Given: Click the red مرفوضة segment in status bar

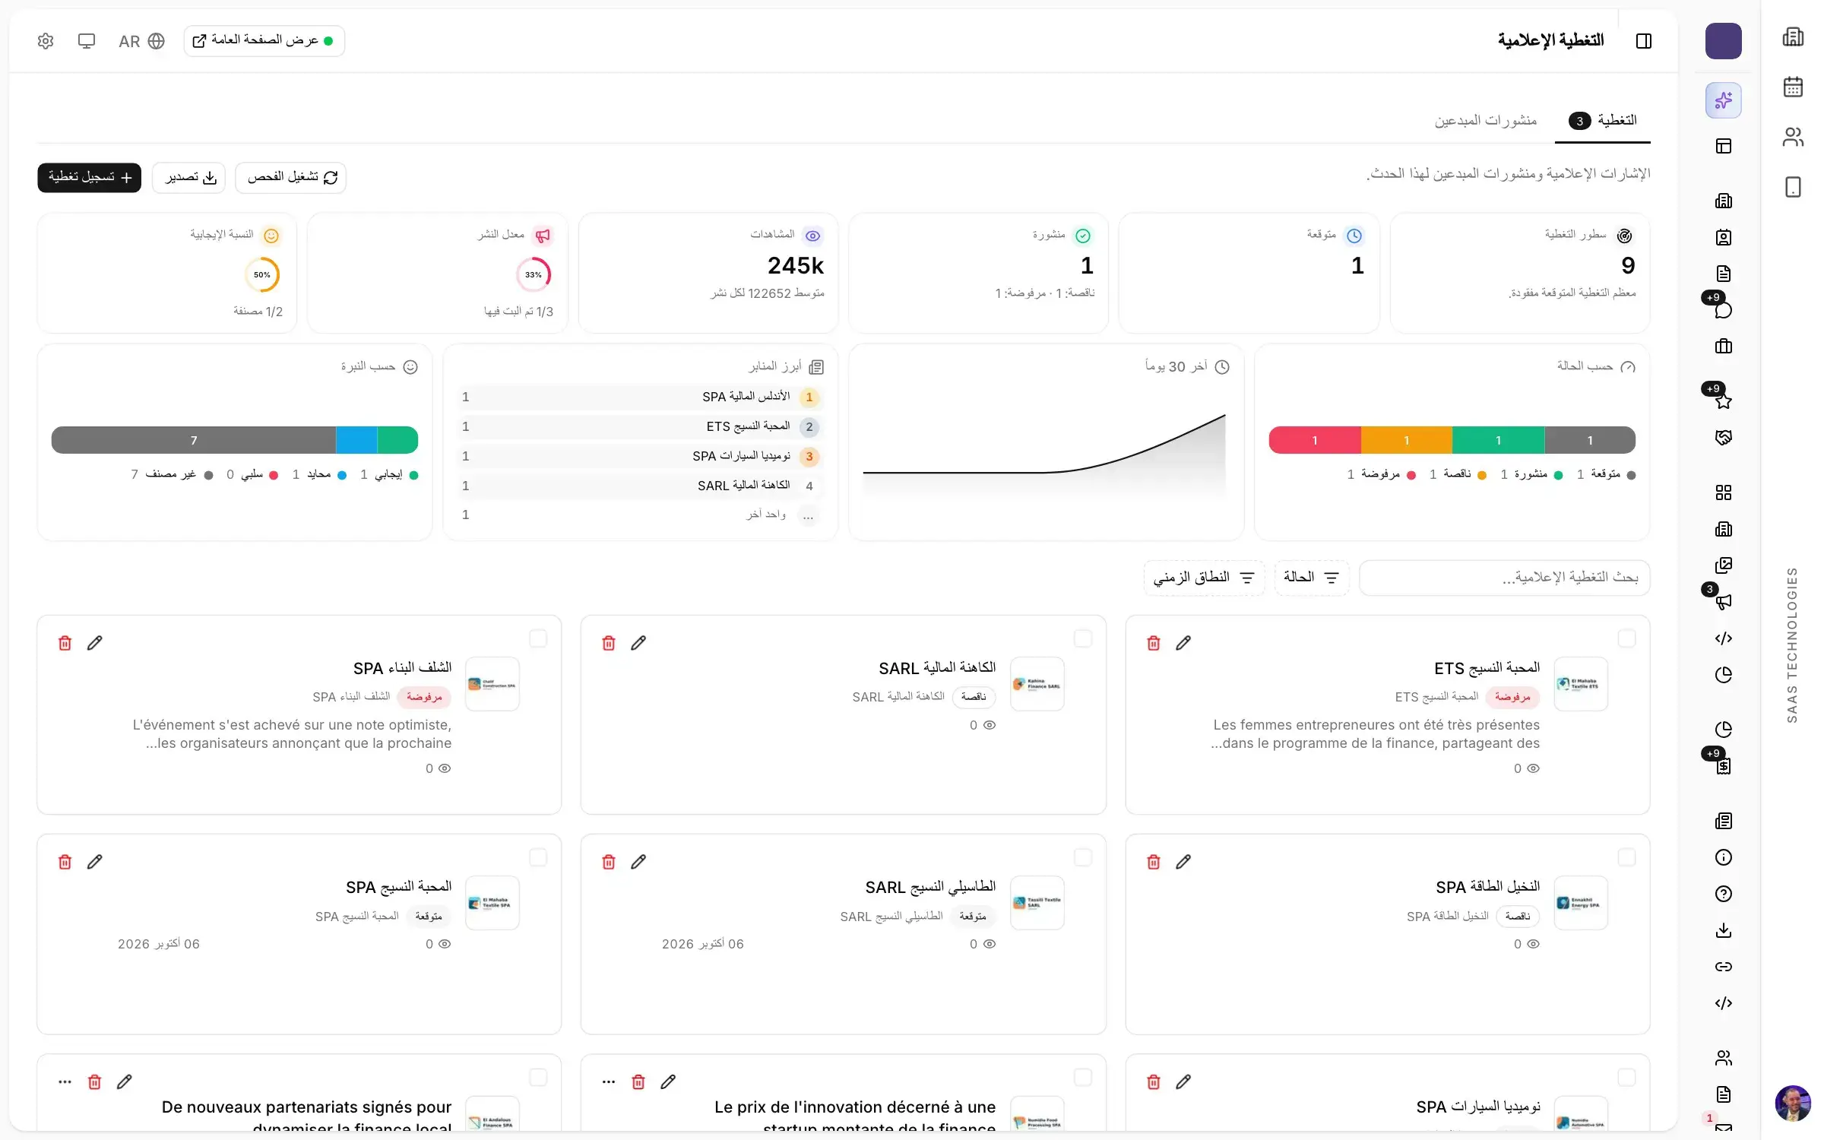Looking at the screenshot, I should [x=1314, y=440].
